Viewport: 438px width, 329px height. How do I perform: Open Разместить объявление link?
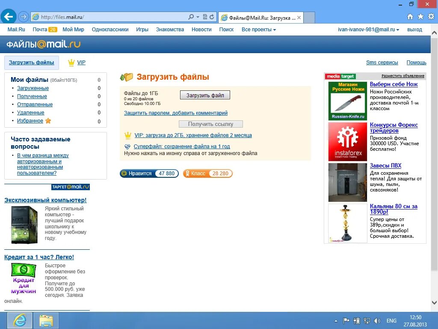(403, 76)
